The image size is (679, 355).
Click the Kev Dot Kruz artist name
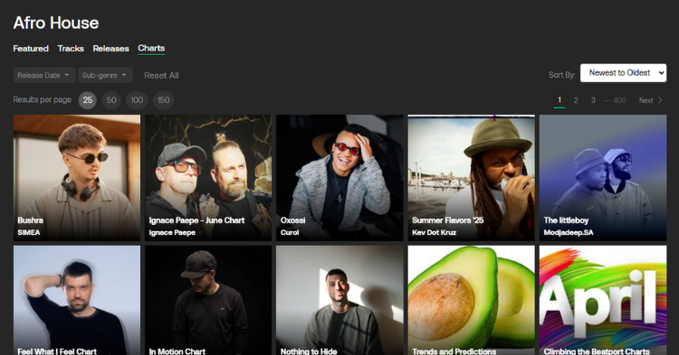coord(434,232)
